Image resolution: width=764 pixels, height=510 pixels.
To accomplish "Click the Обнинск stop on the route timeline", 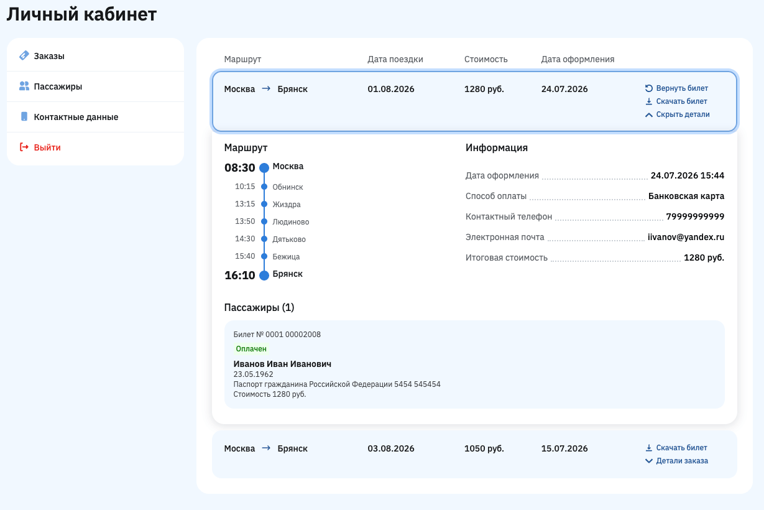I will (288, 187).
